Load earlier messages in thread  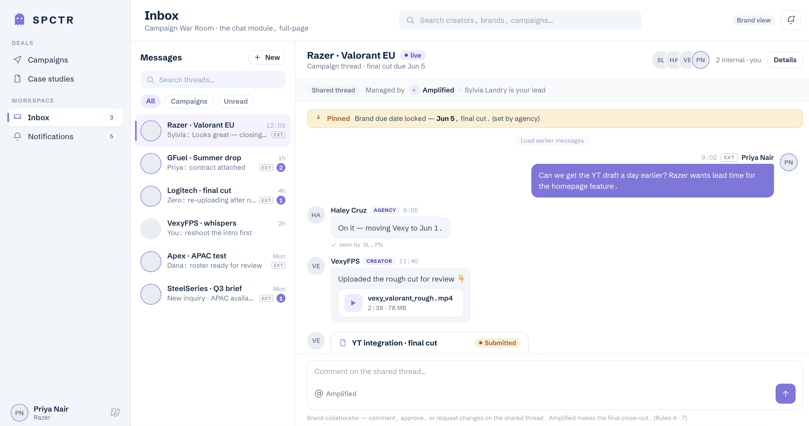point(552,141)
